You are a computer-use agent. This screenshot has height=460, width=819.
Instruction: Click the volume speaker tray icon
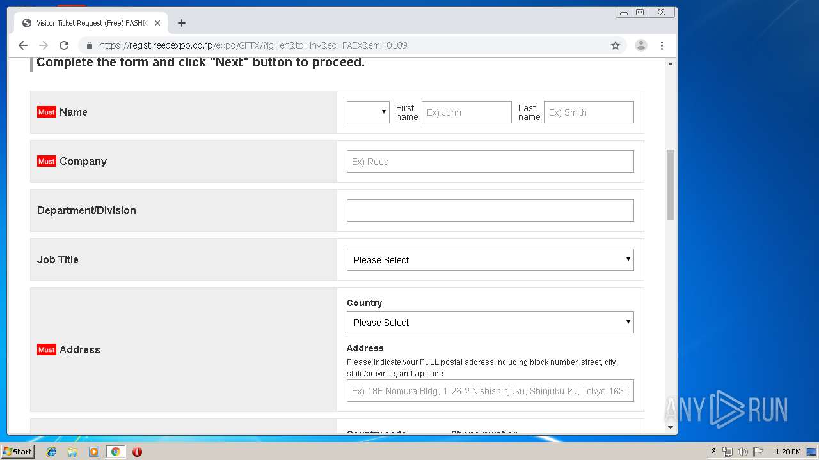(x=743, y=452)
